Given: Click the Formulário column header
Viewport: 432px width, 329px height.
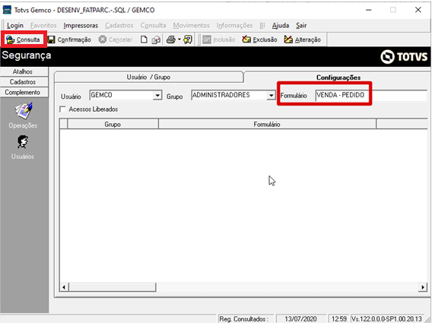Looking at the screenshot, I should coord(267,125).
